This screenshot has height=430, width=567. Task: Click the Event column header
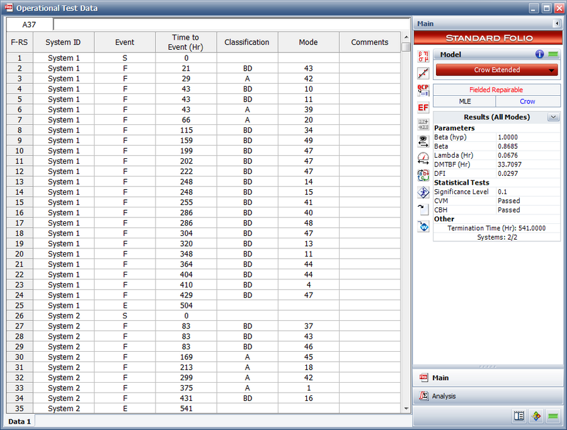pos(125,42)
